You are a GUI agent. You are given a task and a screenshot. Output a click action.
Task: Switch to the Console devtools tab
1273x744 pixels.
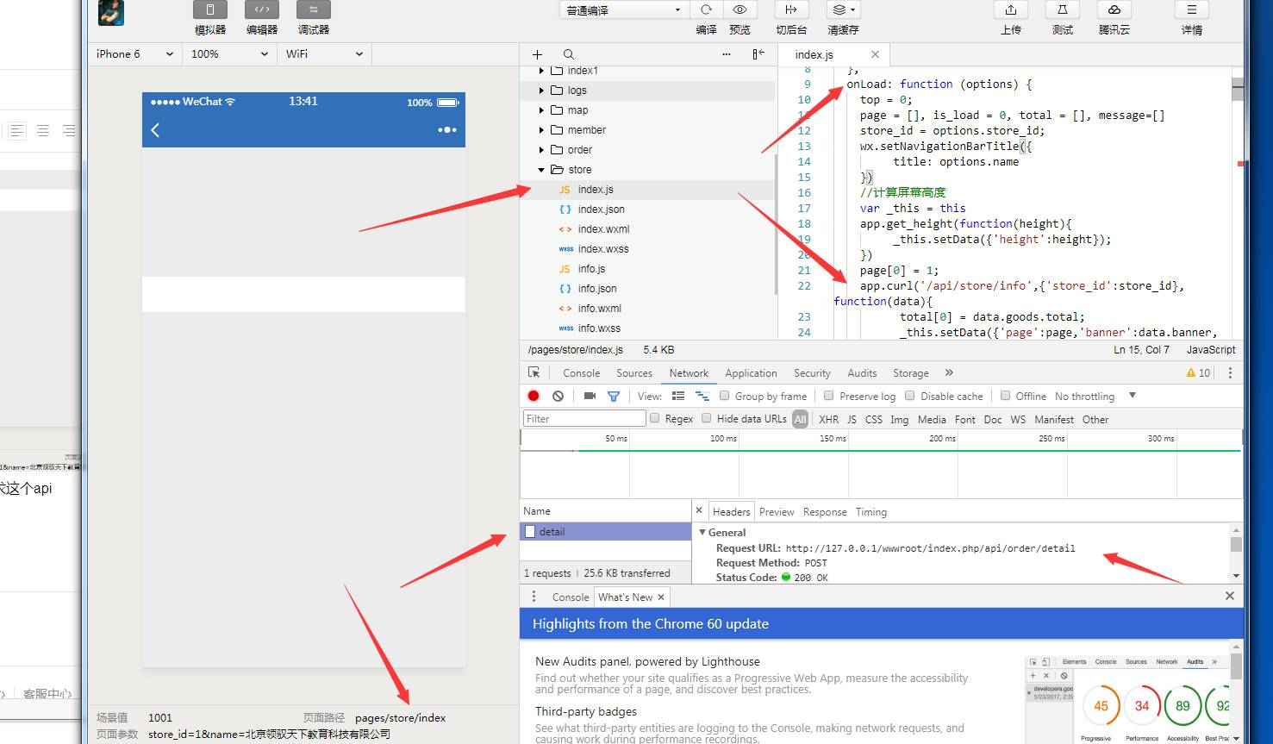pyautogui.click(x=581, y=373)
